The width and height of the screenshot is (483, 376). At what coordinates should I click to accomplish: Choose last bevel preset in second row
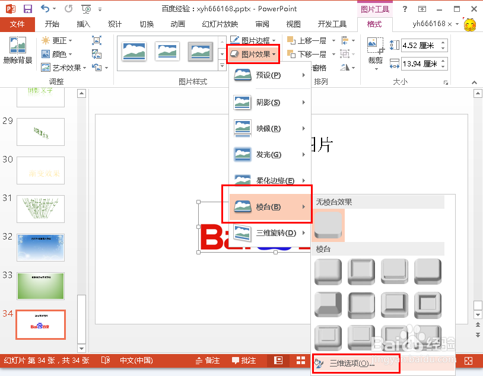coord(428,305)
